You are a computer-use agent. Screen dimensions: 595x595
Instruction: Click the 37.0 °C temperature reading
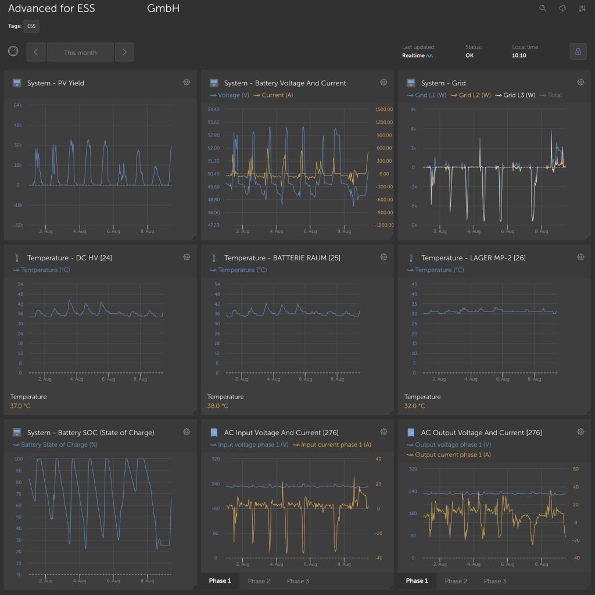click(20, 406)
